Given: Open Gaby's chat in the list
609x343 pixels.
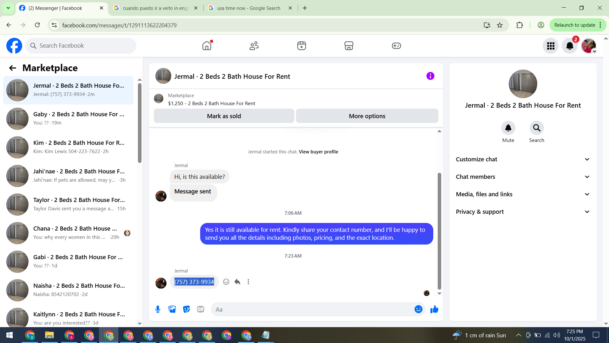Looking at the screenshot, I should [68, 118].
